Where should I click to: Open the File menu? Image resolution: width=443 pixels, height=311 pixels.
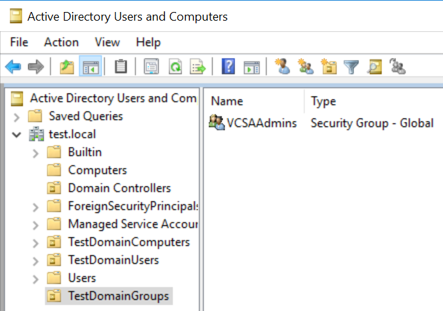(x=19, y=42)
